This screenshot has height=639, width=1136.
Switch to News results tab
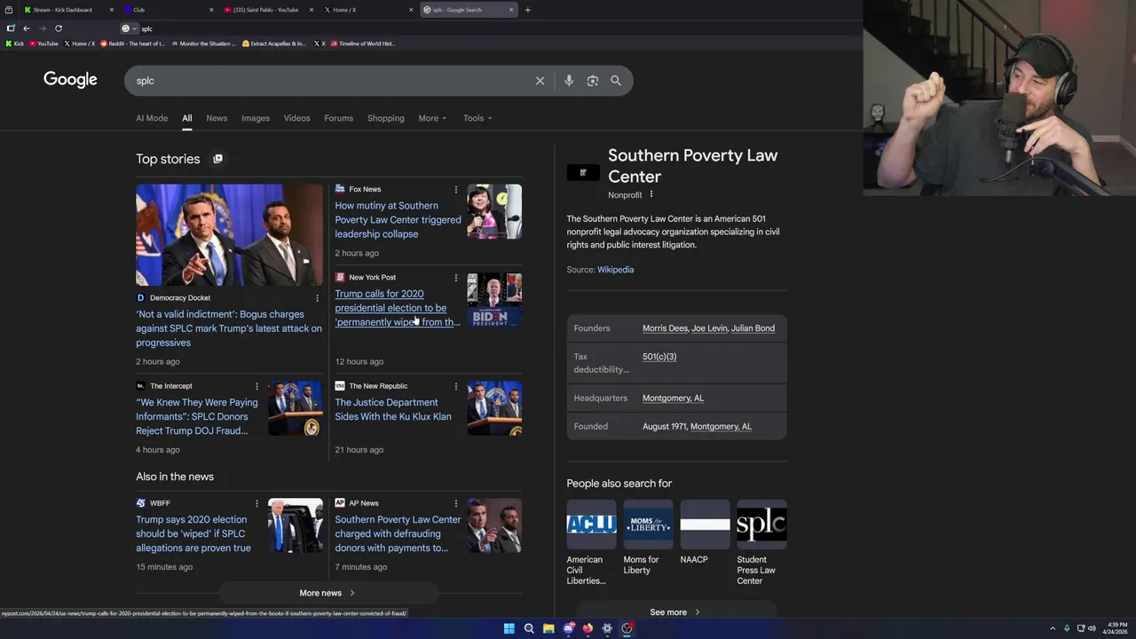pos(217,118)
